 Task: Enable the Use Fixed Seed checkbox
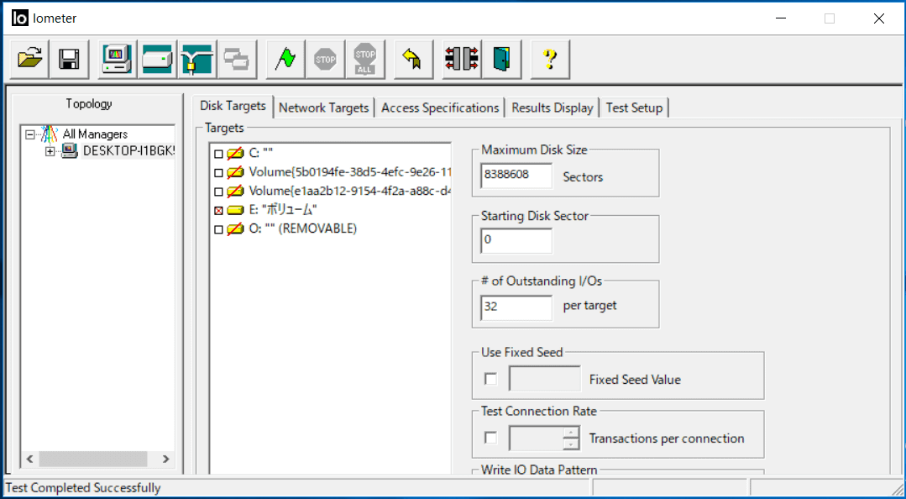[x=490, y=380]
